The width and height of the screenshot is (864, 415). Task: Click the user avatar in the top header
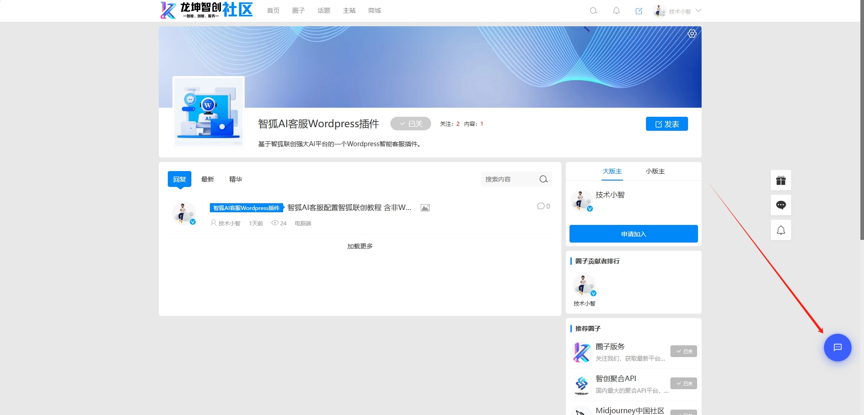tap(659, 11)
